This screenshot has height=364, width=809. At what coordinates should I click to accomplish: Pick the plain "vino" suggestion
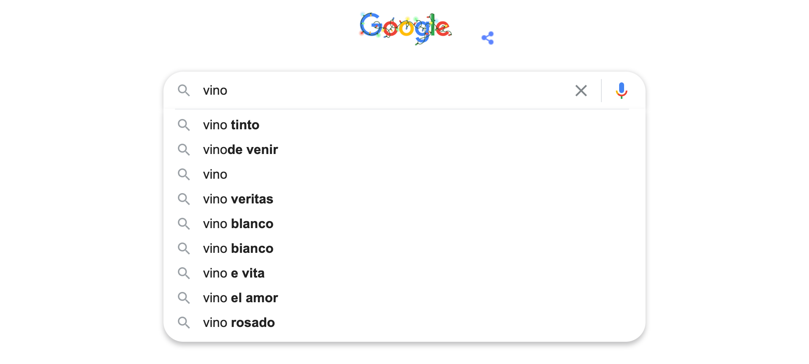coord(215,175)
